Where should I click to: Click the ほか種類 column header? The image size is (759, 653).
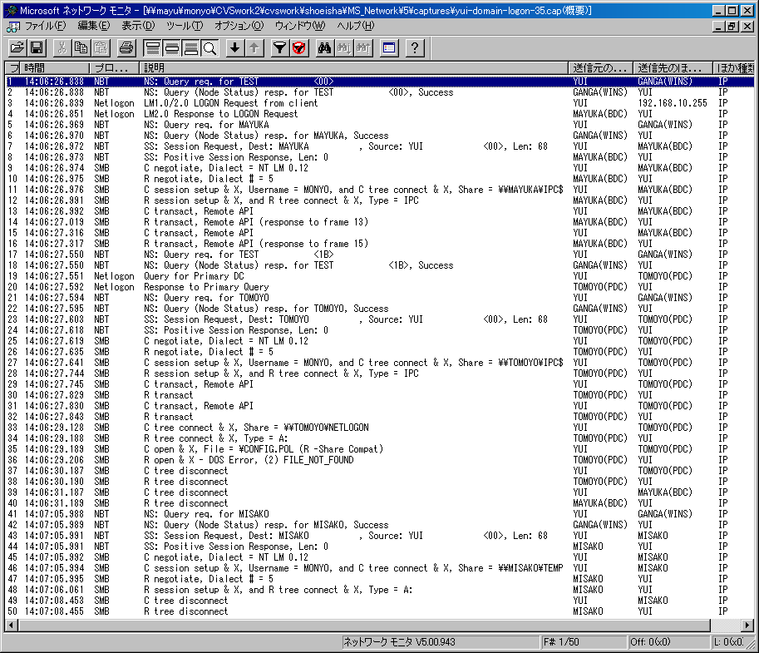pos(734,68)
